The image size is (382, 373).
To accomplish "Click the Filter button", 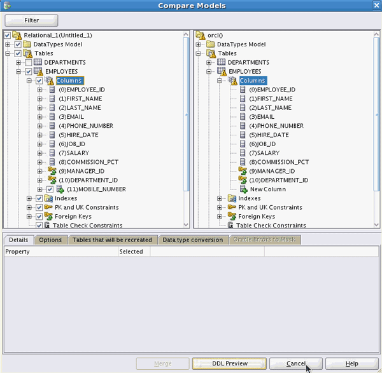I will 31,20.
